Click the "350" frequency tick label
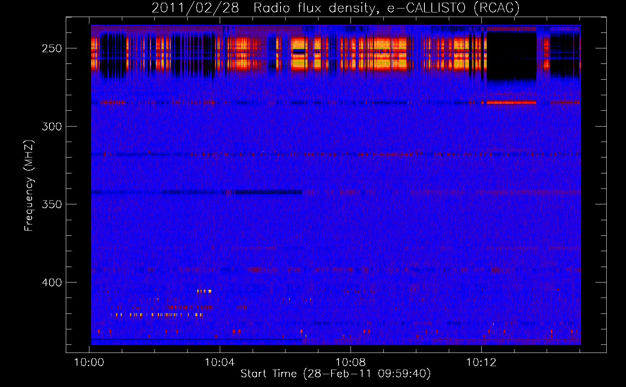 tap(52, 204)
